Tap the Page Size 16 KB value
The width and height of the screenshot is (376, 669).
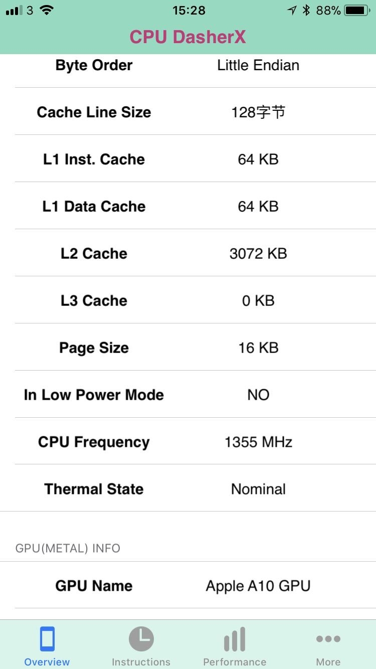258,348
